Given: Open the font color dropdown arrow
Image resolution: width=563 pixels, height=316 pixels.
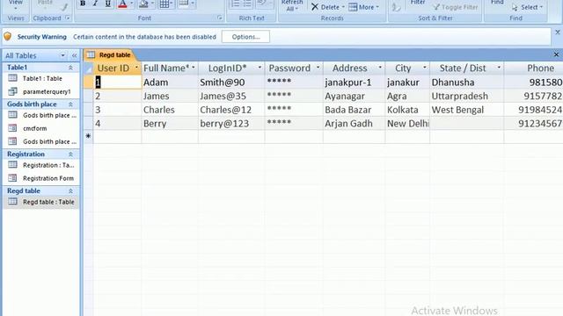Looking at the screenshot, I should (x=131, y=4).
